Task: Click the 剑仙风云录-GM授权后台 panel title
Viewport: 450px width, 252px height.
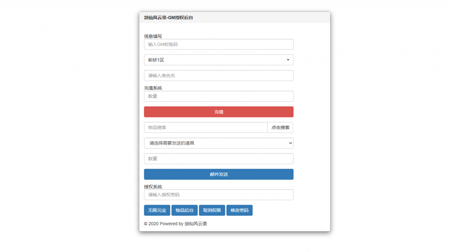Action: click(x=168, y=18)
